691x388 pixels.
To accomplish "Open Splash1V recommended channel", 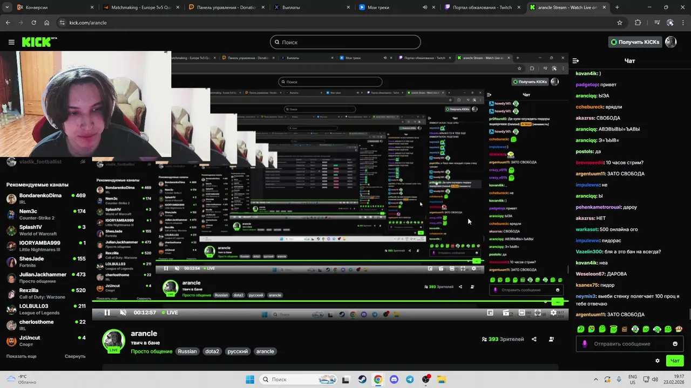I will [x=46, y=230].
